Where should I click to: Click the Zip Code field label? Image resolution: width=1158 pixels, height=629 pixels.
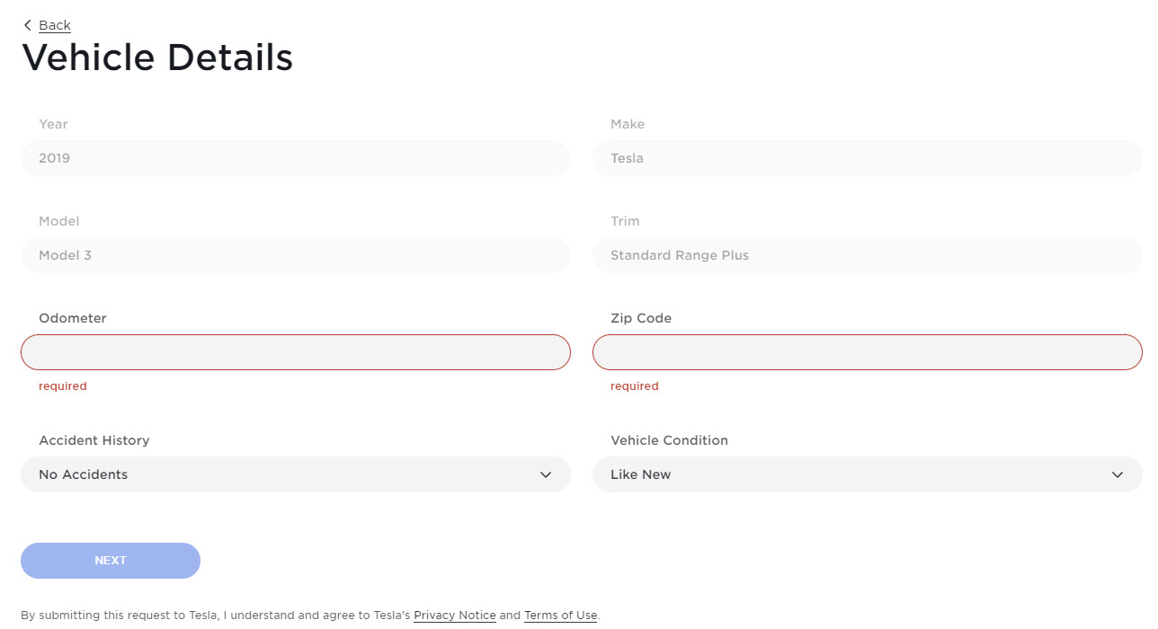(x=641, y=318)
